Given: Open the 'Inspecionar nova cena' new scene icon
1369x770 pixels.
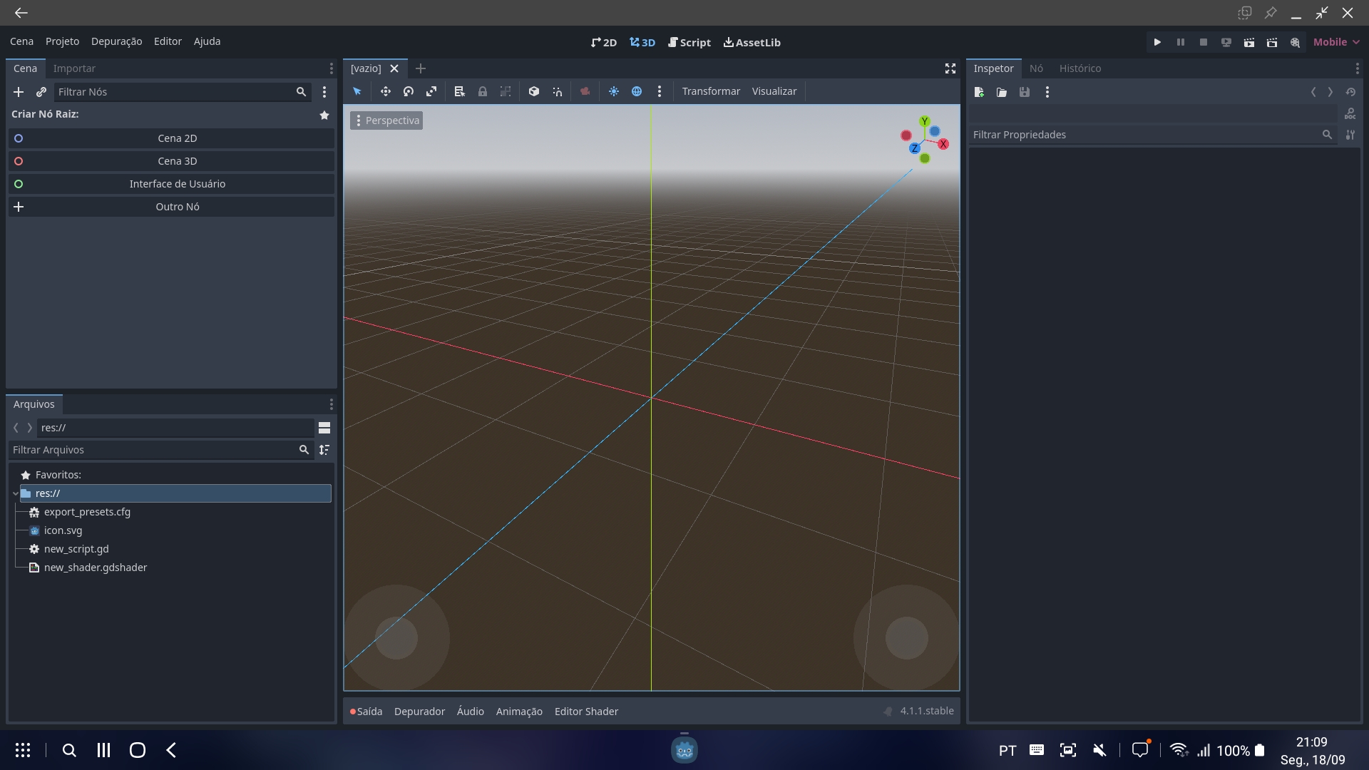Looking at the screenshot, I should 979,92.
